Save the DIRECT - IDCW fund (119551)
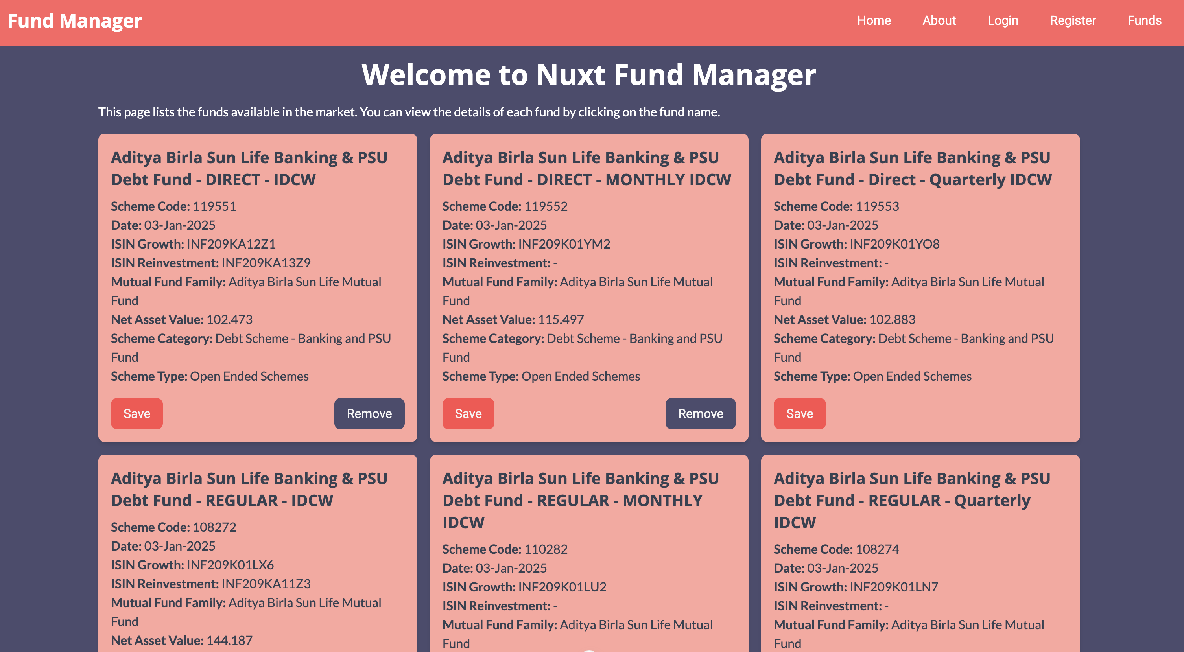The image size is (1184, 652). click(x=137, y=414)
